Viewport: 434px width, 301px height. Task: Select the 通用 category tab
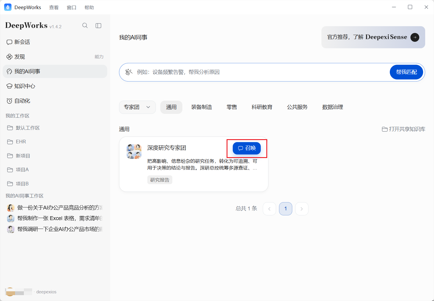pyautogui.click(x=171, y=107)
